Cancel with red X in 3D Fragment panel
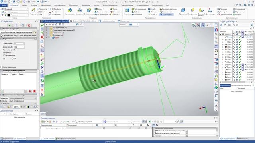Screen dimensions: 255x143 (29, 25)
